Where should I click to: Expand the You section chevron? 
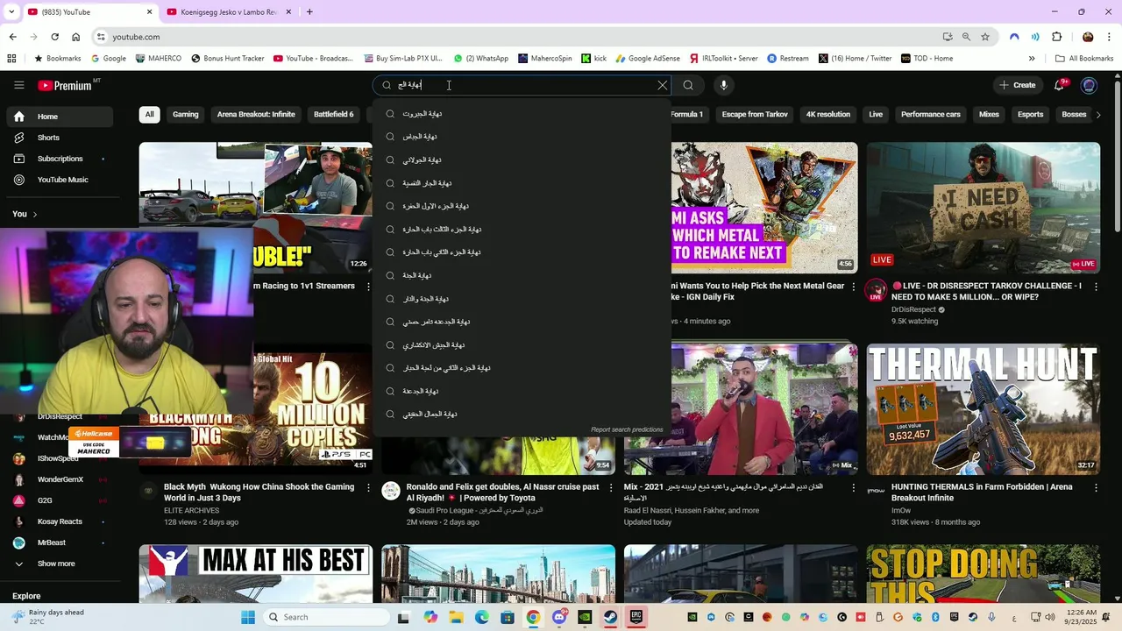tap(35, 214)
